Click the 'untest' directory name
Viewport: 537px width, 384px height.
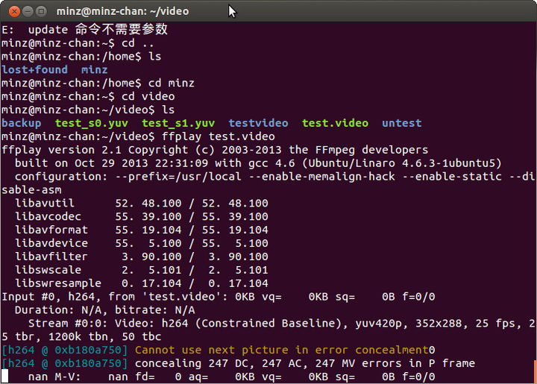pos(402,123)
